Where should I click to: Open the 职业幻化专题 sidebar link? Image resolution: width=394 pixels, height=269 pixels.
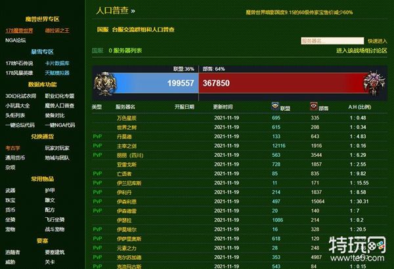click(60, 96)
